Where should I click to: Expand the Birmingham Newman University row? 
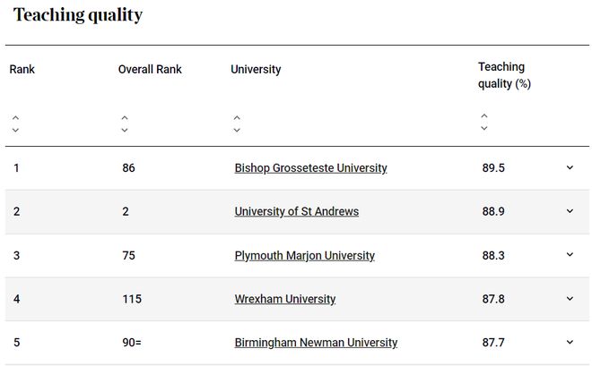(x=570, y=342)
